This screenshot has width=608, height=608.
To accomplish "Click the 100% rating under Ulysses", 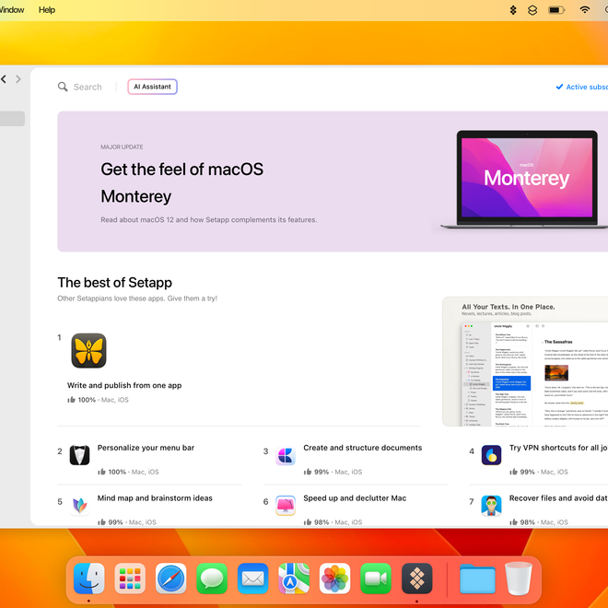I will [x=87, y=400].
